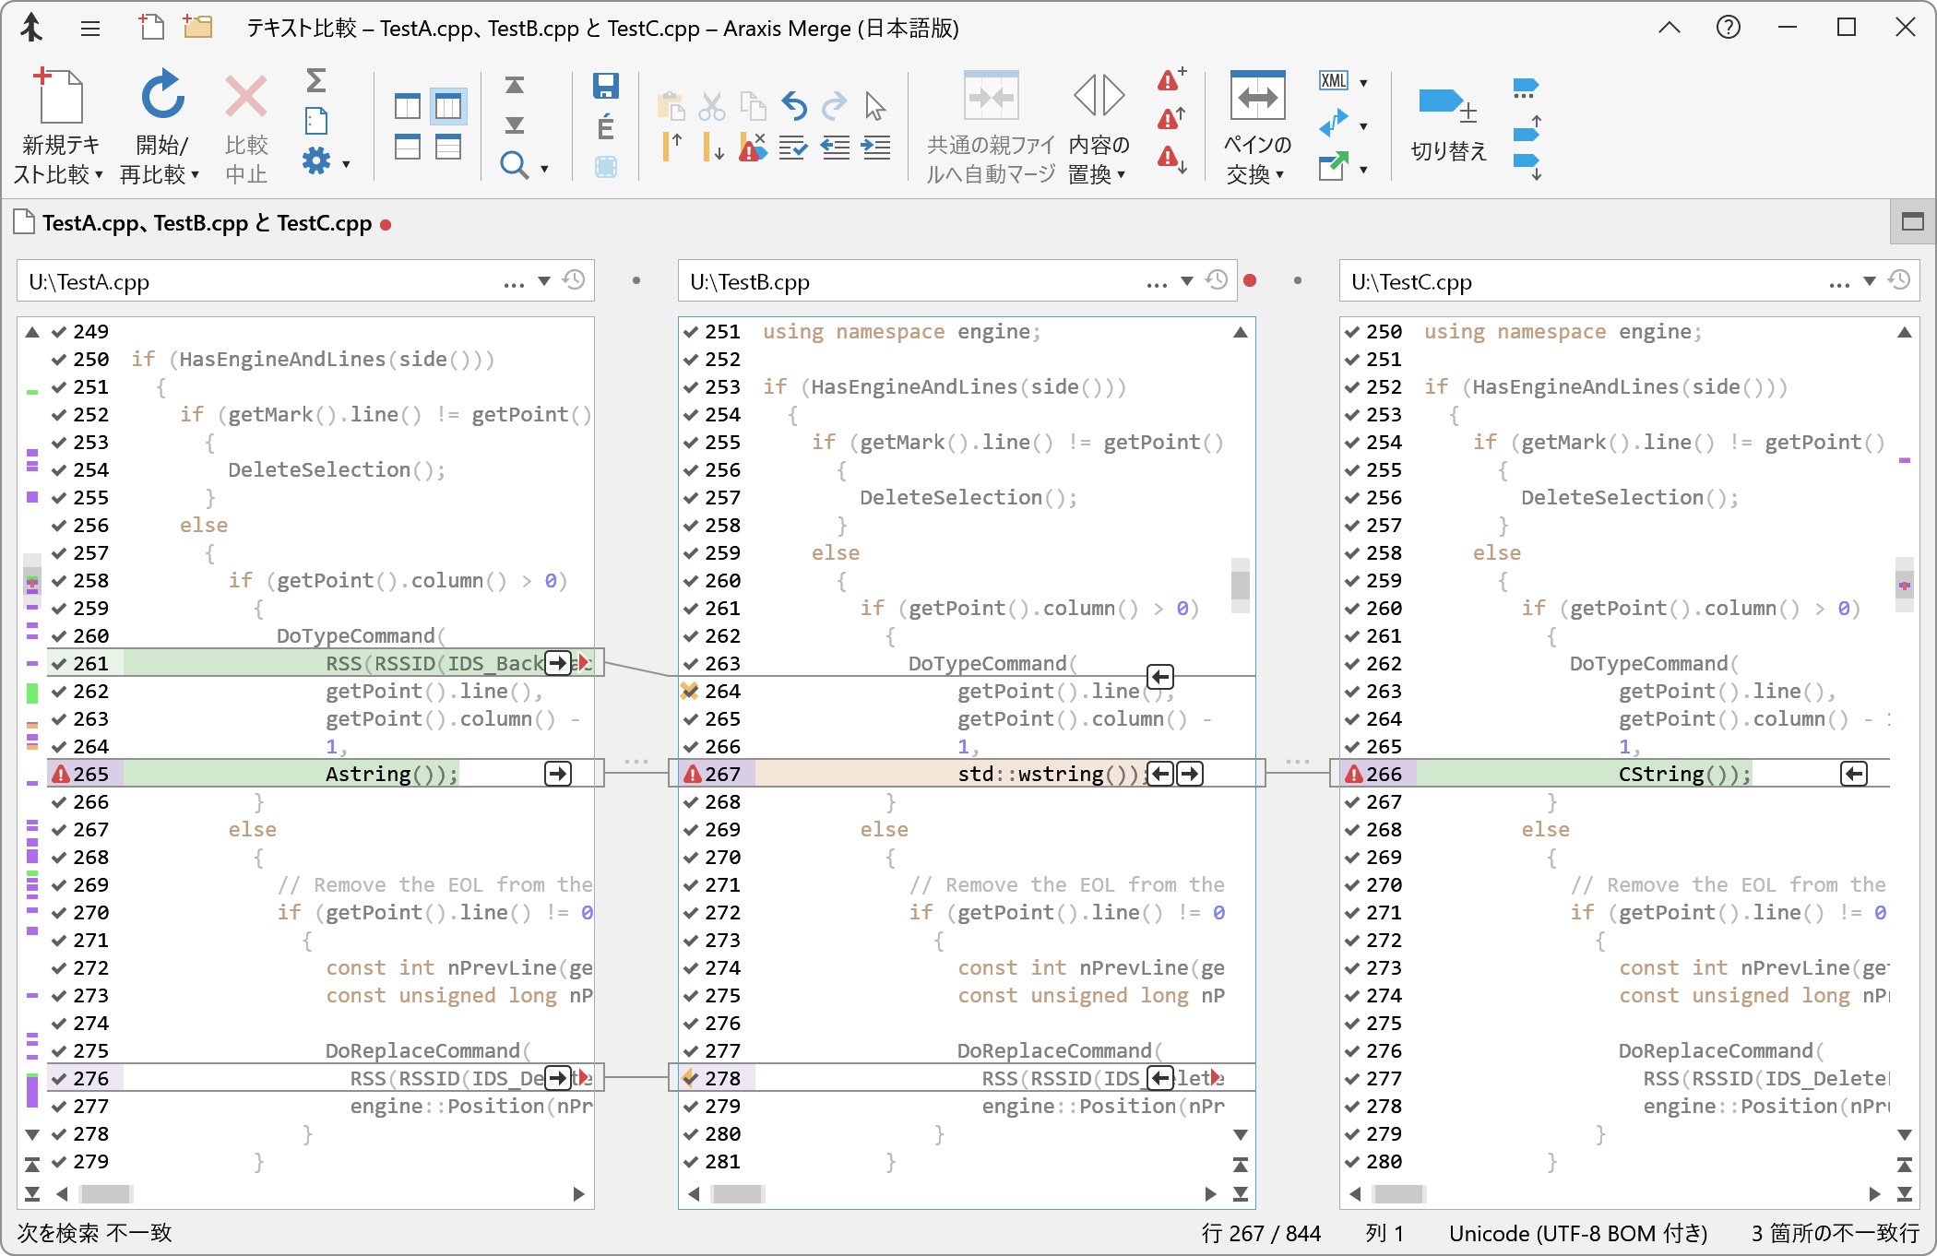Toggle the checkmark on TestA.cpp line 255
The image size is (1937, 1256).
click(x=59, y=498)
